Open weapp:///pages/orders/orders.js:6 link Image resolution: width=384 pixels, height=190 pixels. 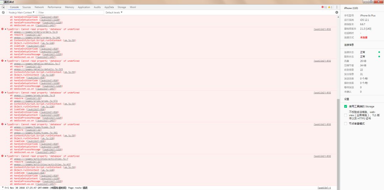coord(36,32)
